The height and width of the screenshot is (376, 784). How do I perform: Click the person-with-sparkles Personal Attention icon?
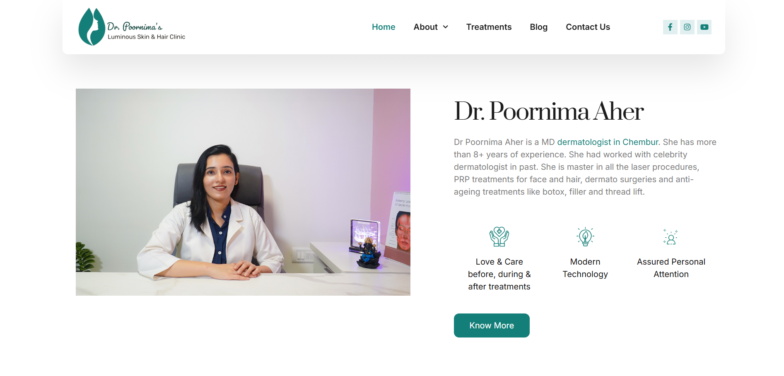pyautogui.click(x=671, y=237)
